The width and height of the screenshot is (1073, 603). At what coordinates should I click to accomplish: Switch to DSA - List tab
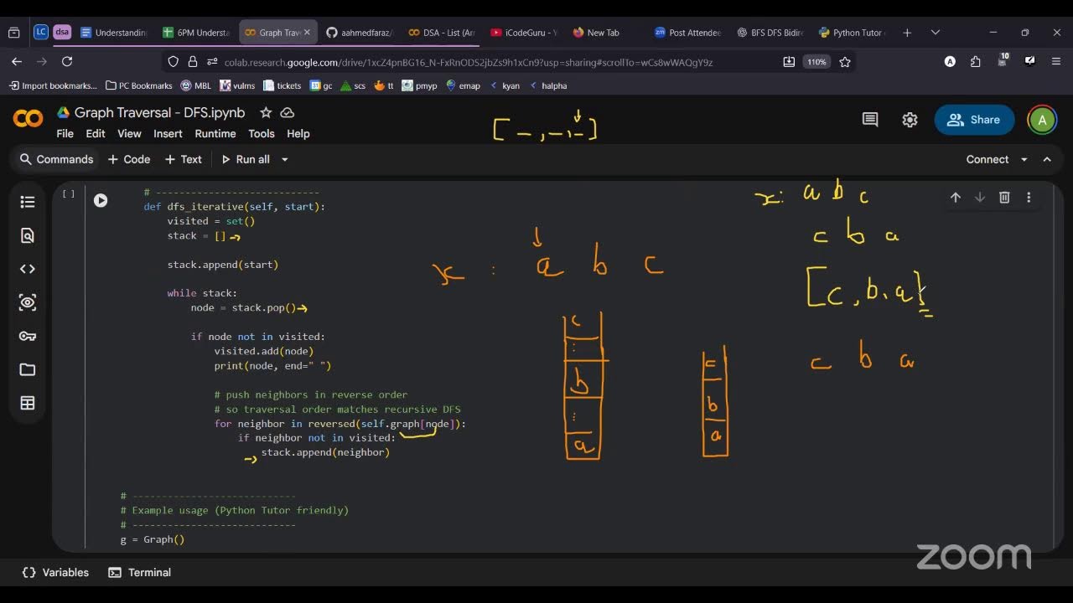(441, 33)
